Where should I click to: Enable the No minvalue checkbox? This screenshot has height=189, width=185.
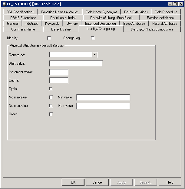tap(51, 97)
